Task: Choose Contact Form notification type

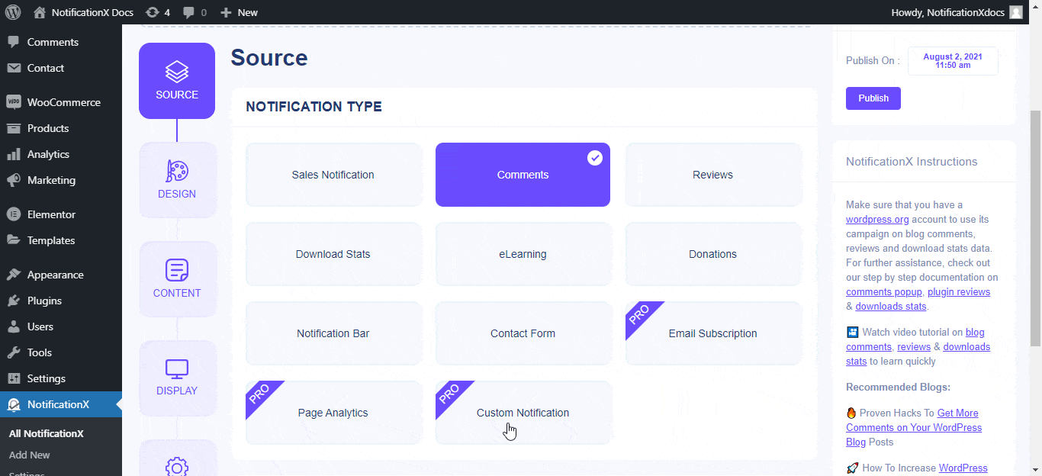Action: point(523,333)
